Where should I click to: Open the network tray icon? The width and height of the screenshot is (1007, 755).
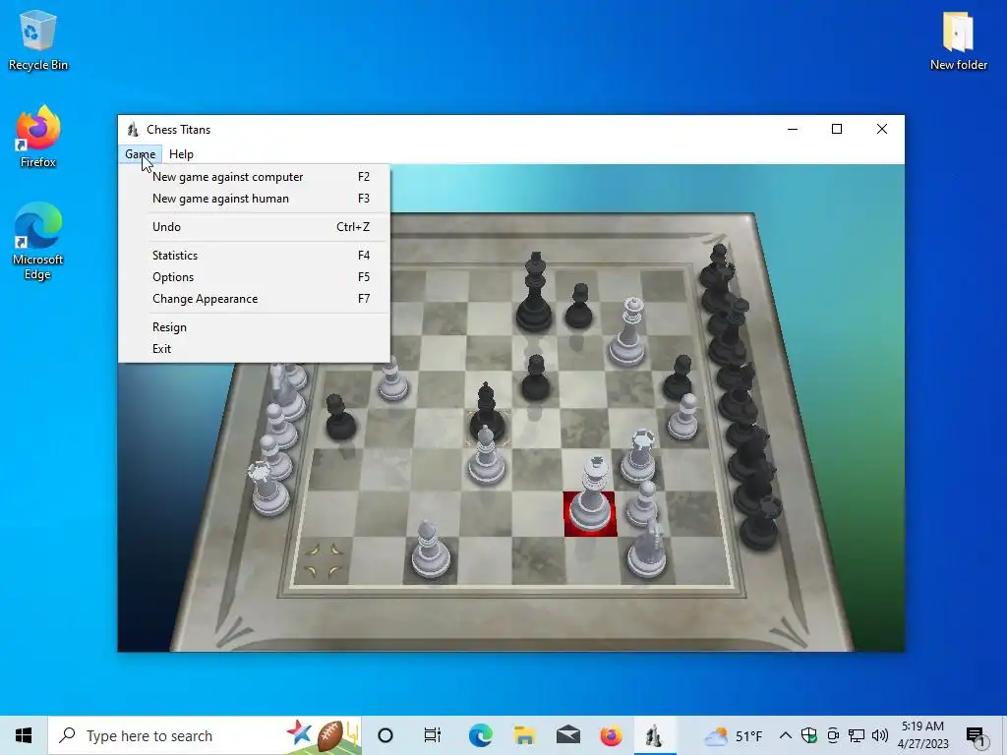coord(857,735)
